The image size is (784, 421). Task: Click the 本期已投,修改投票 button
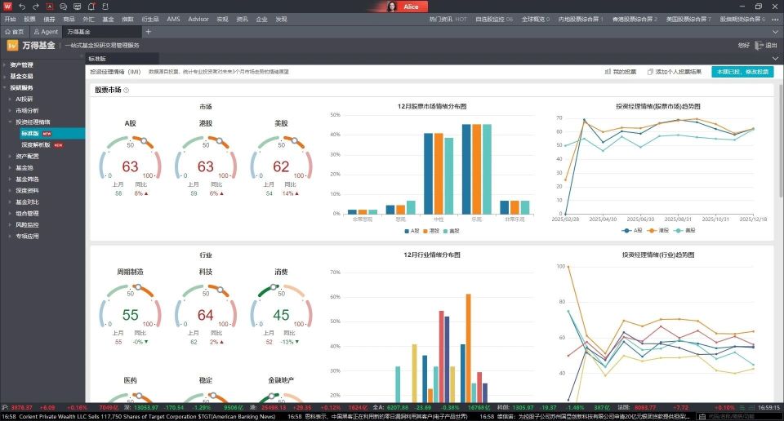(x=742, y=72)
